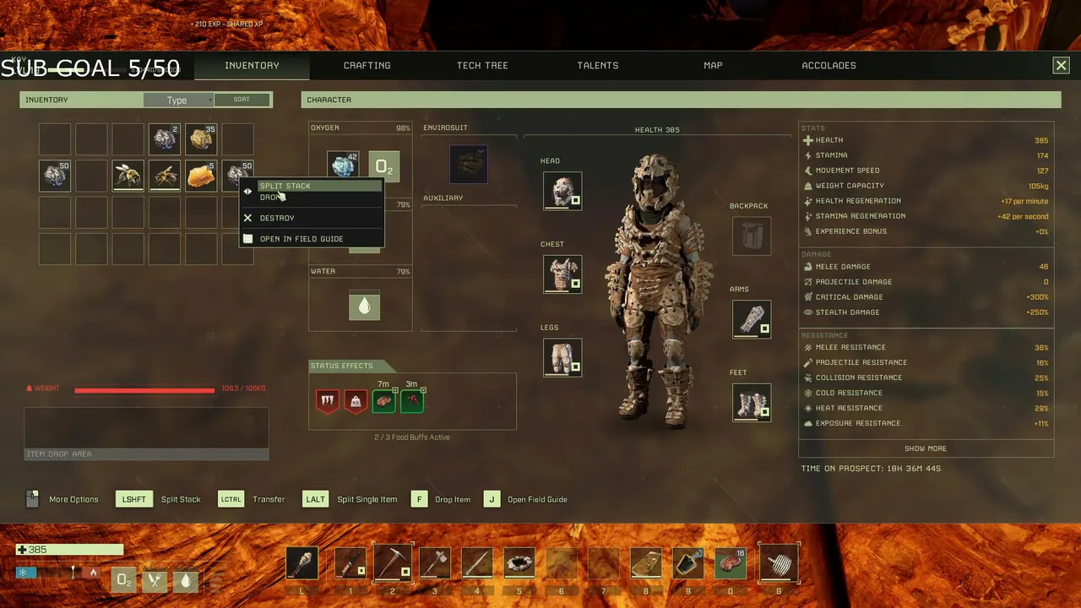Select the Legs armor slot
1081x608 pixels.
562,357
